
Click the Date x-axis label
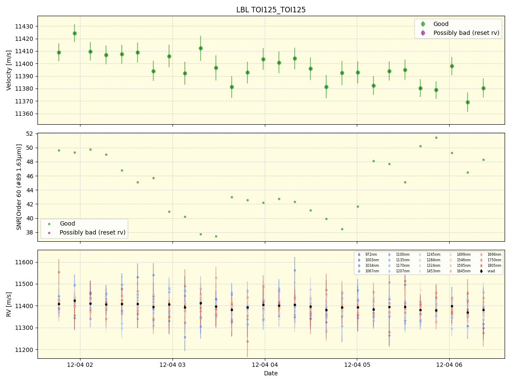click(x=271, y=373)
